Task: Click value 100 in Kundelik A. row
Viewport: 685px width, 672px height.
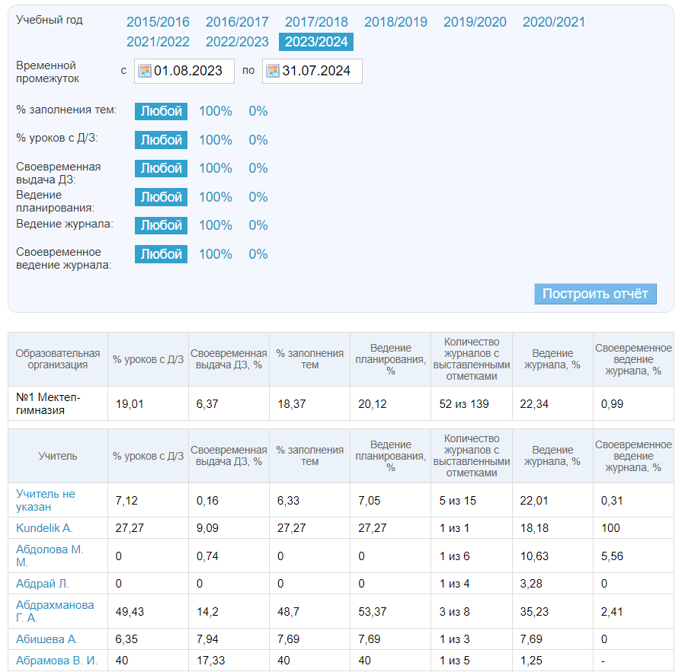Action: 610,528
